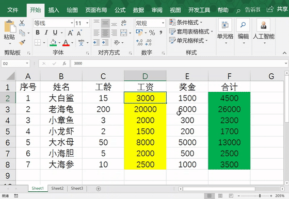Image resolution: width=289 pixels, height=199 pixels.
Task: Apply Comma style
Action: click(x=161, y=33)
